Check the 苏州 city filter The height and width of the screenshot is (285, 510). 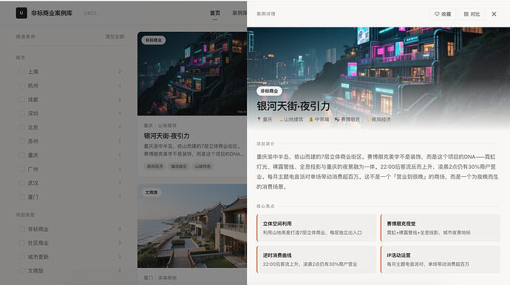21,141
